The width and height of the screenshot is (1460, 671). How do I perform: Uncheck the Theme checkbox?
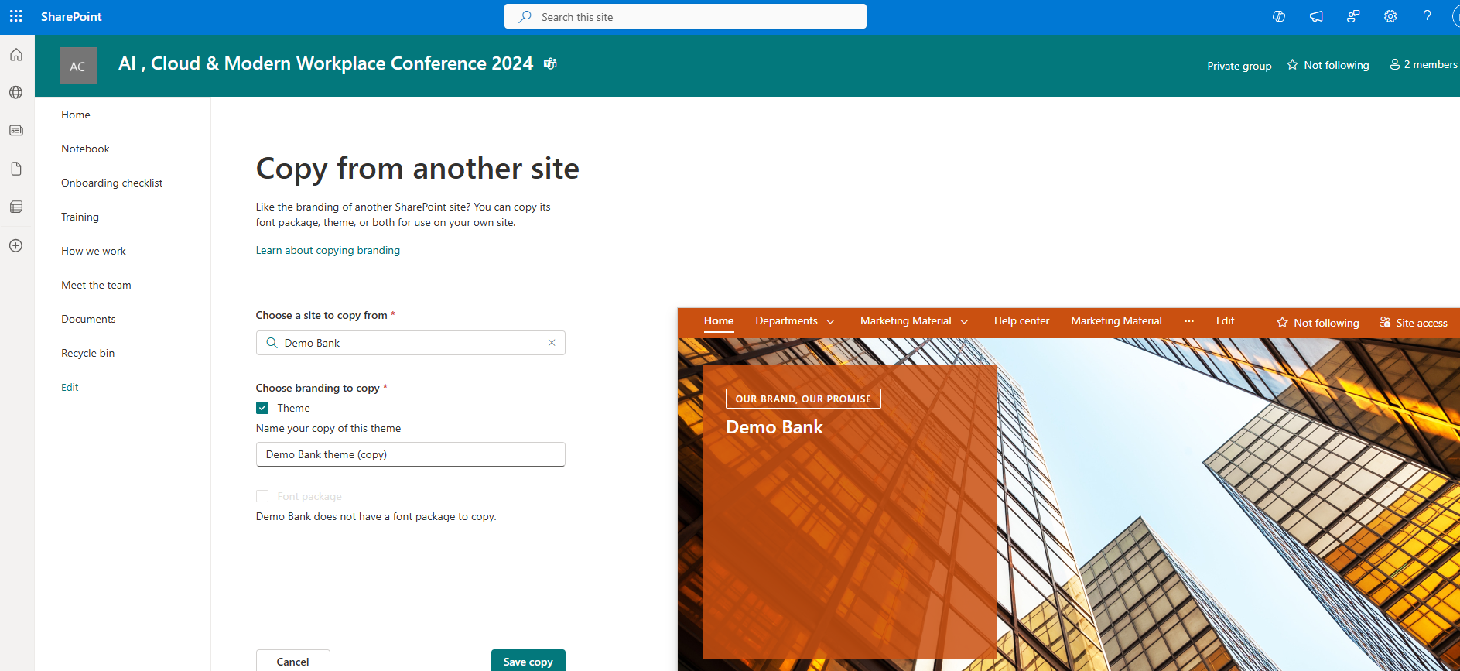pos(262,408)
